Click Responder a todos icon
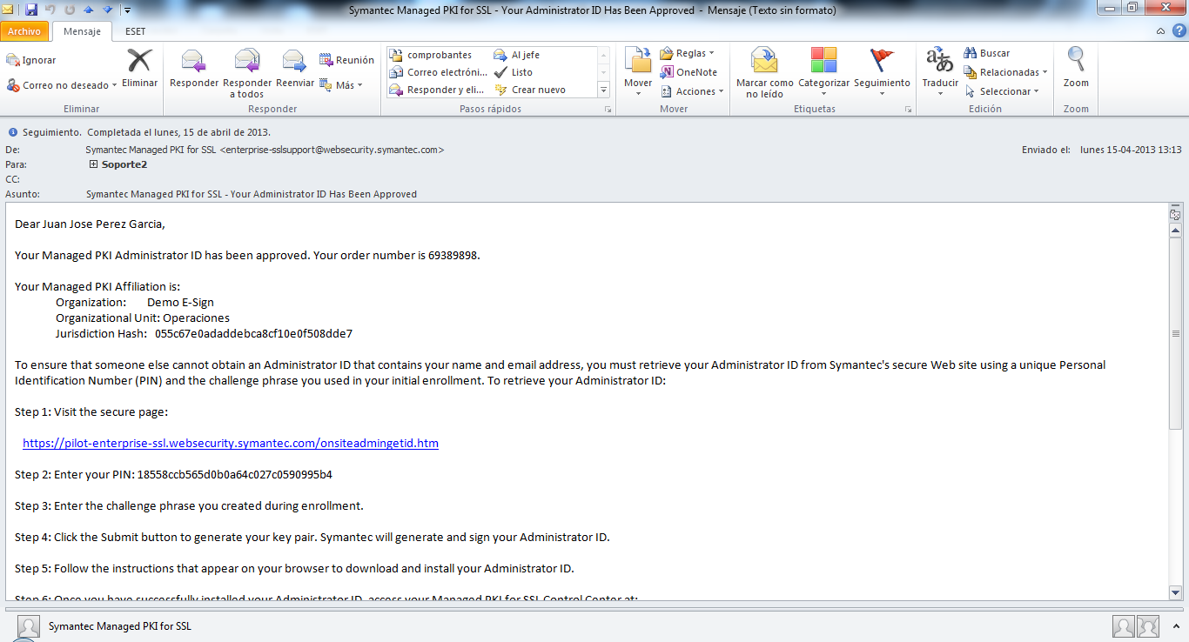Viewport: 1189px width, 642px height. tap(247, 63)
